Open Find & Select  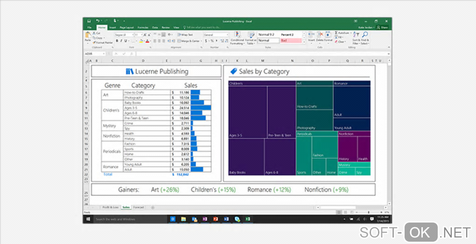(x=365, y=38)
